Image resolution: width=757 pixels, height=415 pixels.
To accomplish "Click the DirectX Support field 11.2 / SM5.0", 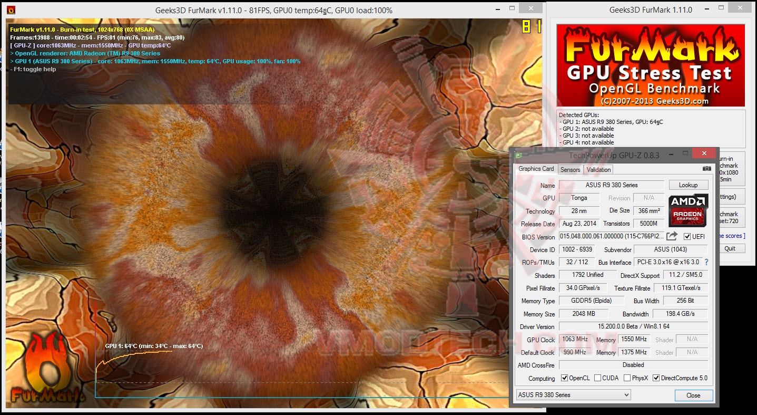I will (685, 275).
